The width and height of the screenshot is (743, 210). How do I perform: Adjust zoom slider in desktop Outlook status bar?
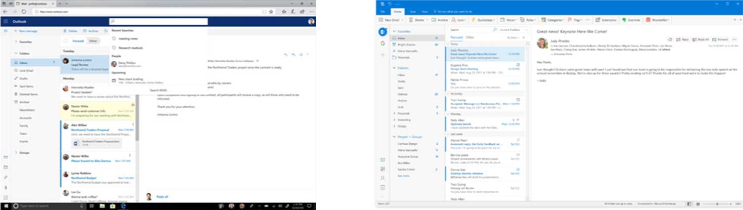717,204
